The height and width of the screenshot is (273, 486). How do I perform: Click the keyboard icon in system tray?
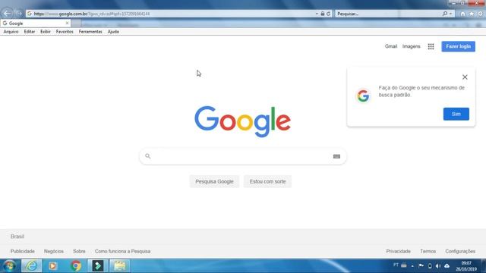[x=404, y=265]
